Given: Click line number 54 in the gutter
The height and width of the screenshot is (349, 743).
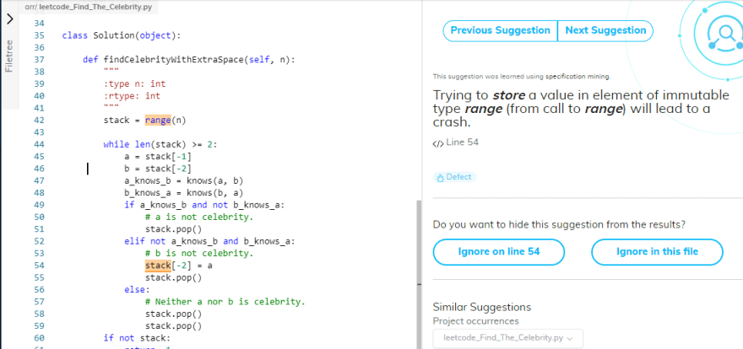Looking at the screenshot, I should point(39,266).
